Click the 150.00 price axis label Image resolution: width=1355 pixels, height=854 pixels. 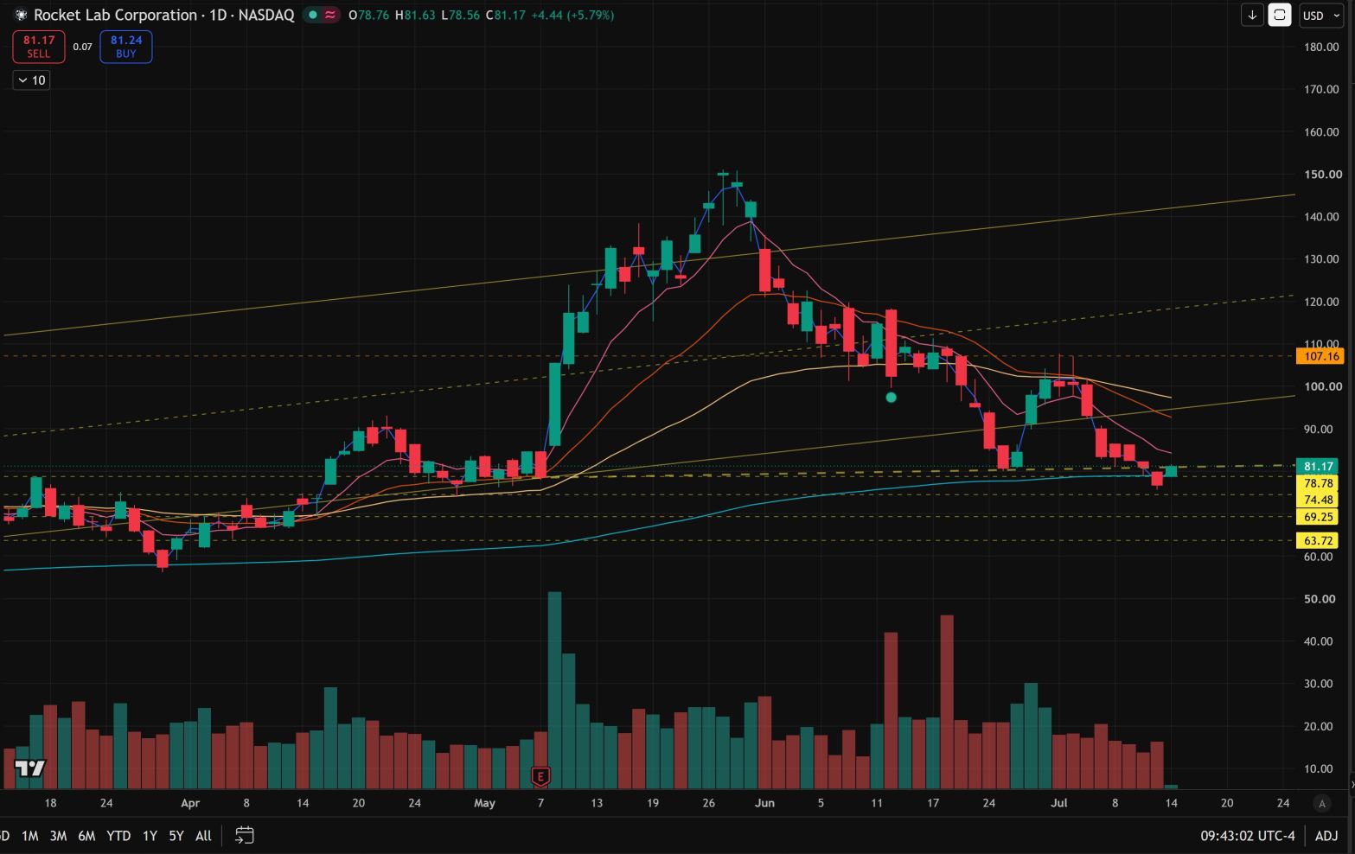pyautogui.click(x=1322, y=175)
